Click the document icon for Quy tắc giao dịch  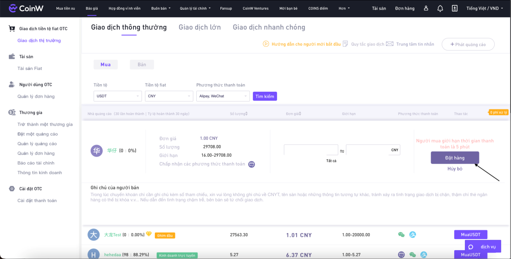[x=345, y=44]
